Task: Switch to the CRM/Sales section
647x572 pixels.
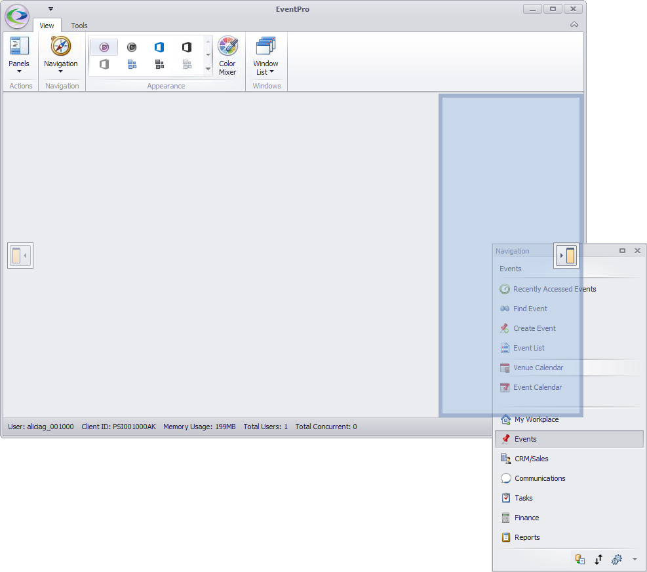Action: coord(569,459)
